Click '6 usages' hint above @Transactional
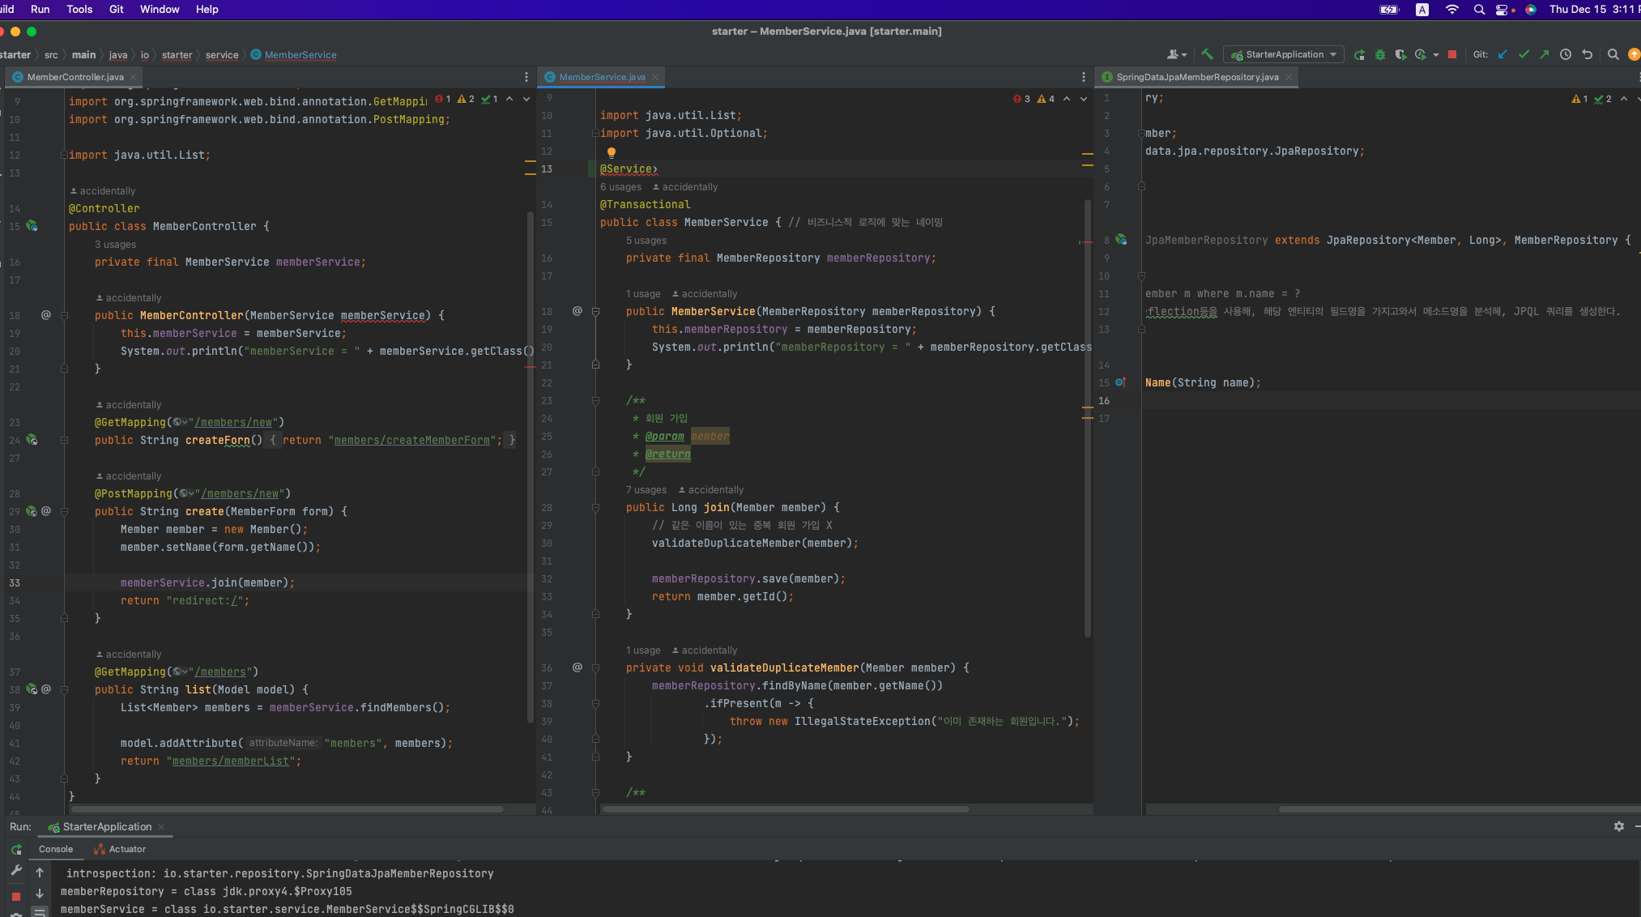This screenshot has width=1641, height=917. click(620, 186)
